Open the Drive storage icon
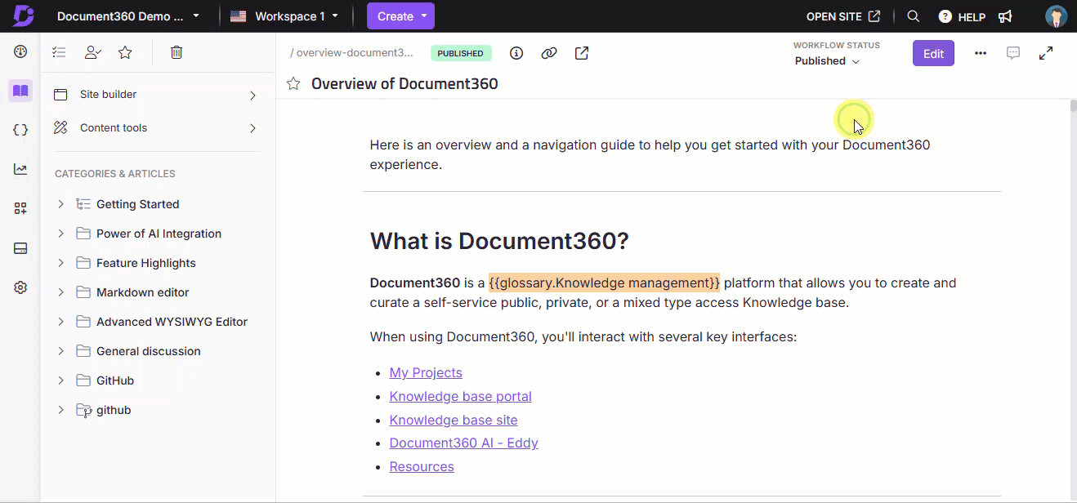1077x503 pixels. 20,248
